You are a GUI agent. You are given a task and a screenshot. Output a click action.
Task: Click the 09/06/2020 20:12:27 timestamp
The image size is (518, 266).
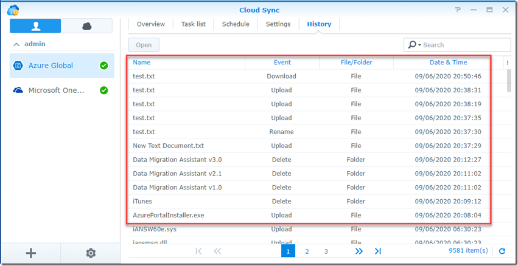pos(448,160)
